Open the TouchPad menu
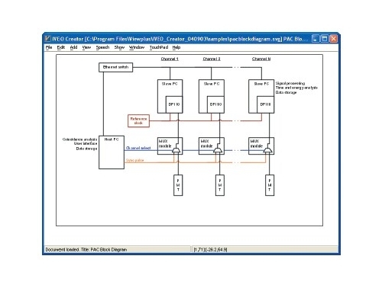Screen dimensions: 382x288 [x=159, y=47]
